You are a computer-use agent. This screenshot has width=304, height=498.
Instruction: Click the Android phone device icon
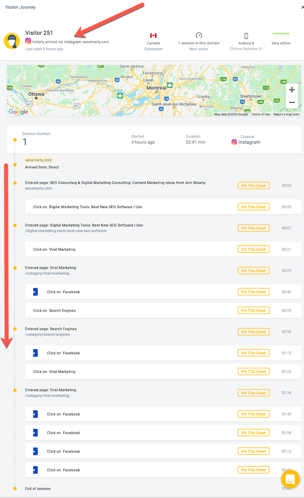coord(246,36)
